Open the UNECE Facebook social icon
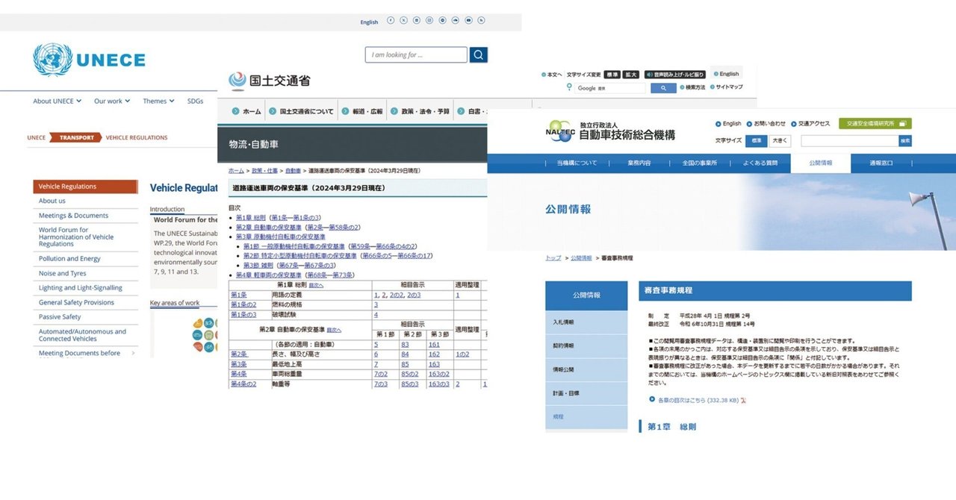The image size is (956, 500). (391, 21)
